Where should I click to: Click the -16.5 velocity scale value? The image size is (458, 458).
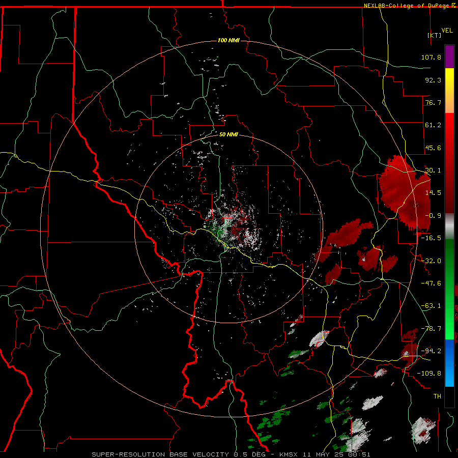point(431,238)
